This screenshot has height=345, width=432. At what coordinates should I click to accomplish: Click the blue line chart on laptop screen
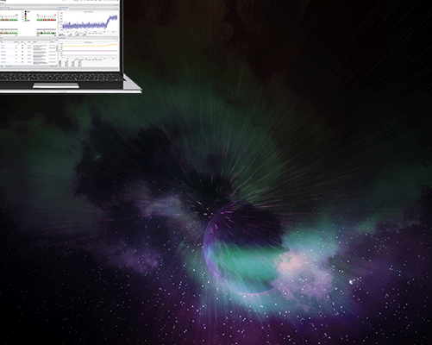(90, 22)
